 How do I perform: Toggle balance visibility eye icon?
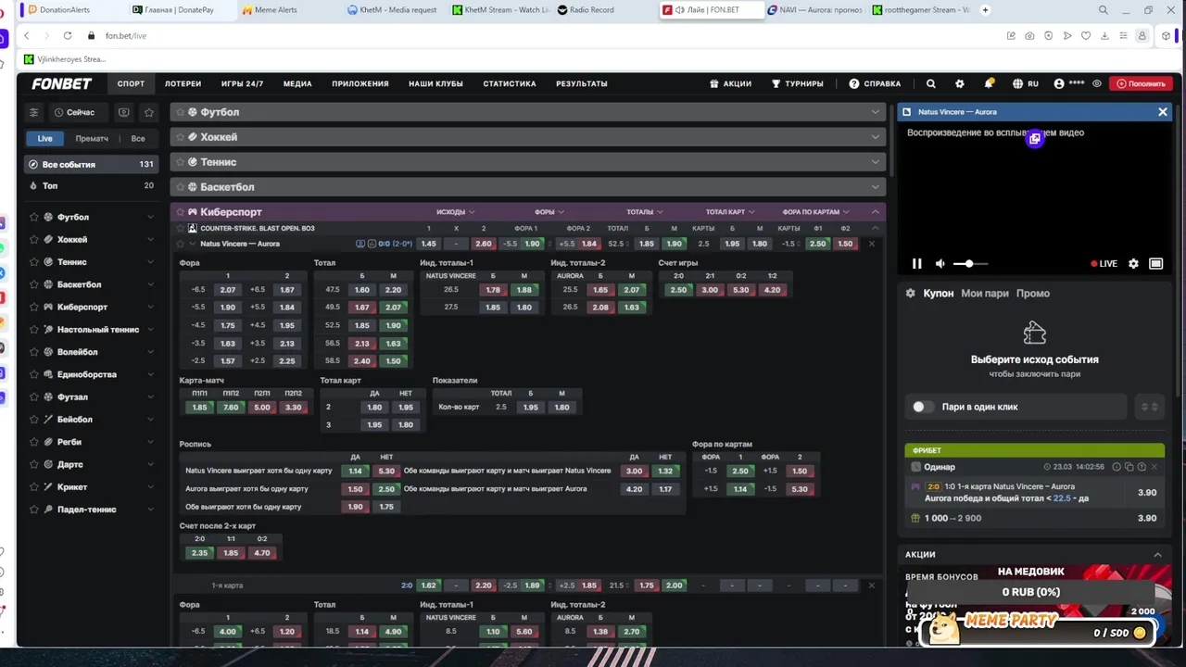(1097, 83)
